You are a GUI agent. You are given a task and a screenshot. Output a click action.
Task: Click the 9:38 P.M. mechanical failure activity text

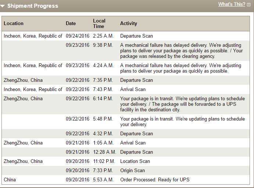(x=182, y=51)
